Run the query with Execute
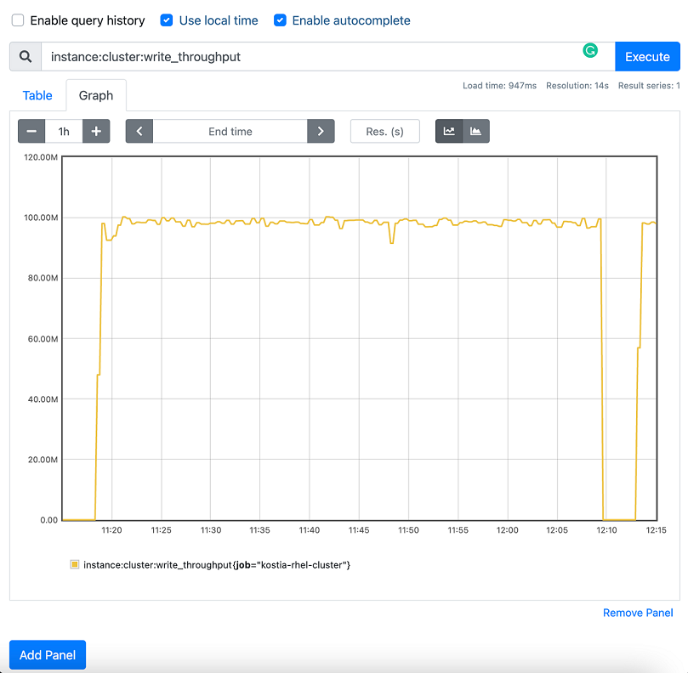 coord(647,57)
